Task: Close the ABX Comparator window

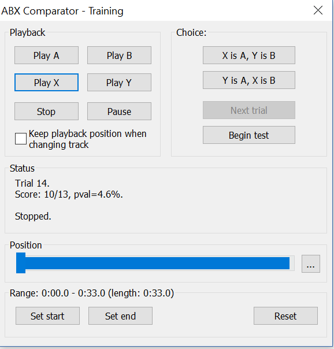Action: 318,10
